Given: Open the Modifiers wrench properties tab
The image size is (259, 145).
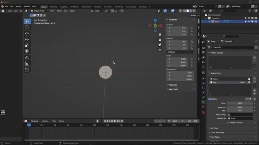Looking at the screenshot, I should tap(203, 83).
